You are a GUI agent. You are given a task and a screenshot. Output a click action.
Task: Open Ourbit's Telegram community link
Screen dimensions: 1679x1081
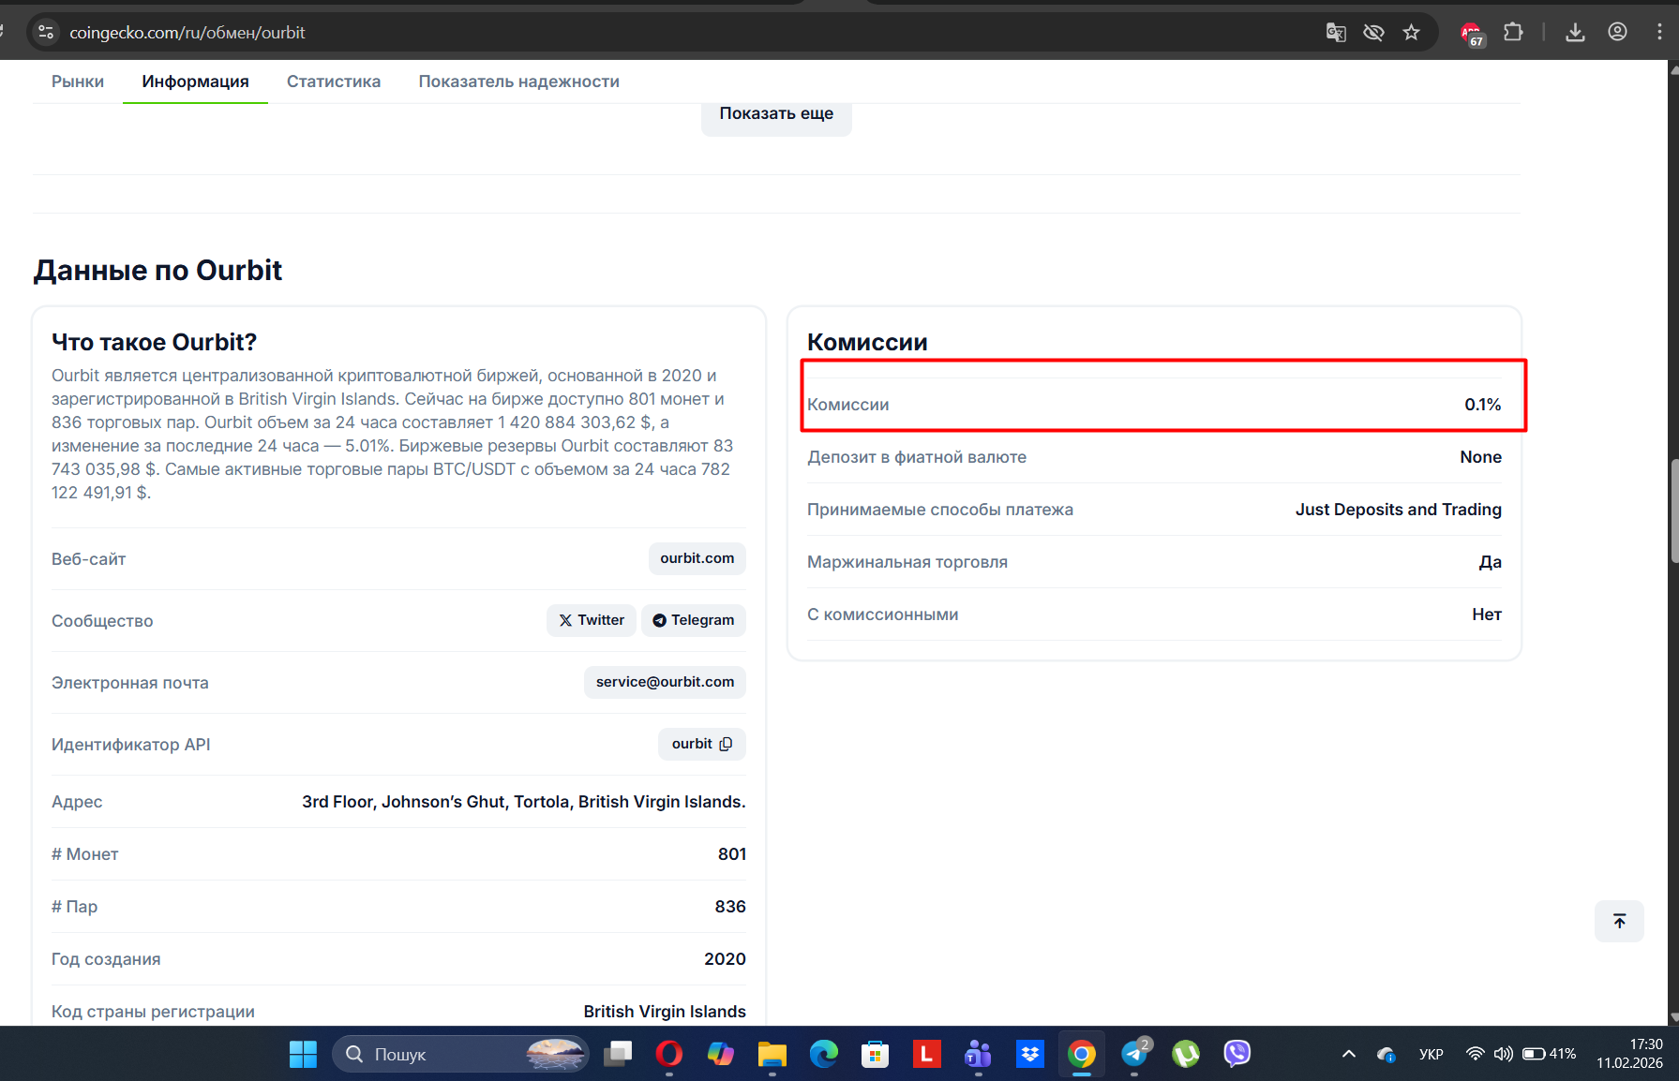694,620
